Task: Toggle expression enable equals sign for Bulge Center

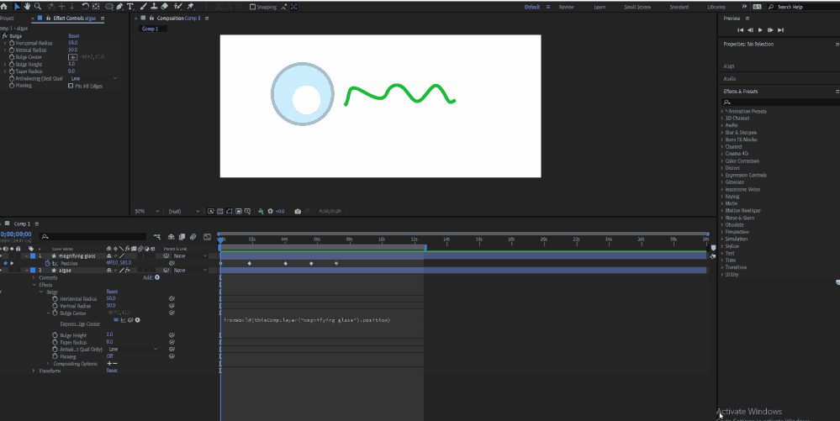Action: (116, 320)
